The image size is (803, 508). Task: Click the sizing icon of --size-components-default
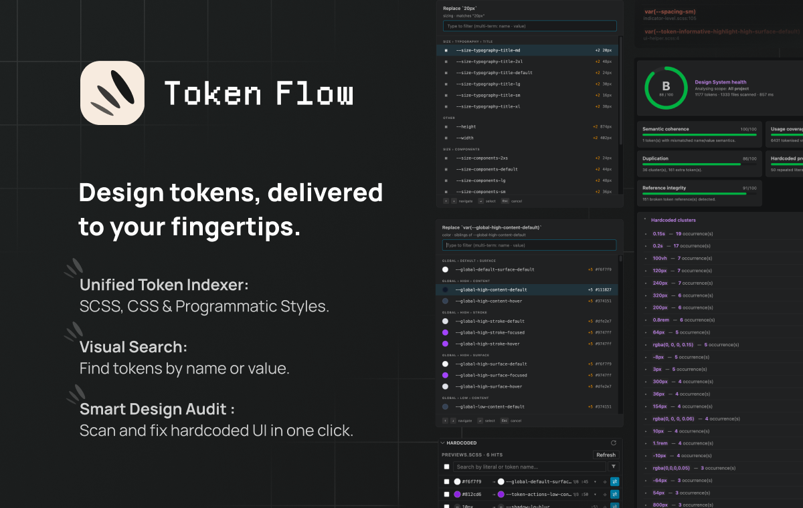446,169
